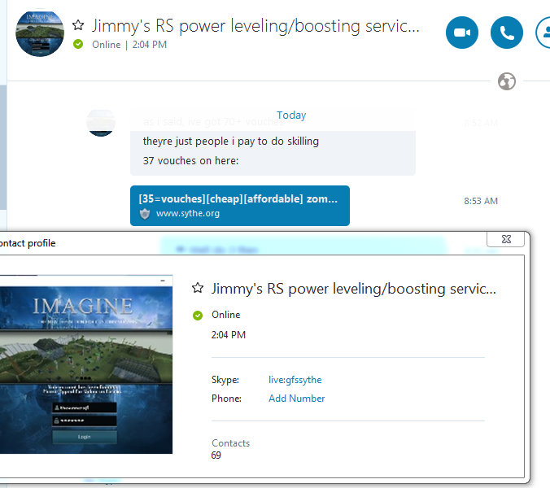The height and width of the screenshot is (488, 550).
Task: Close the contact profile dialog
Action: point(506,239)
